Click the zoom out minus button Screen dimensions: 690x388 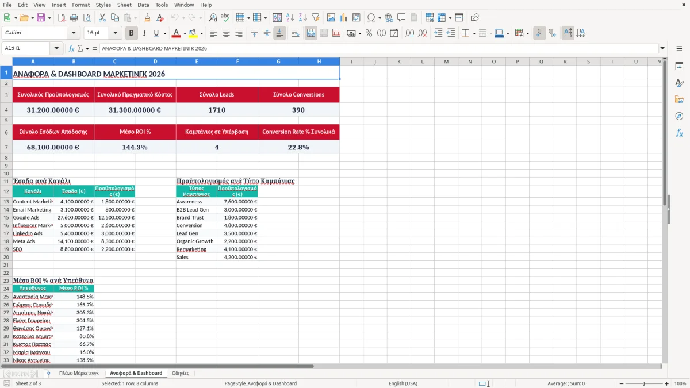pyautogui.click(x=621, y=383)
